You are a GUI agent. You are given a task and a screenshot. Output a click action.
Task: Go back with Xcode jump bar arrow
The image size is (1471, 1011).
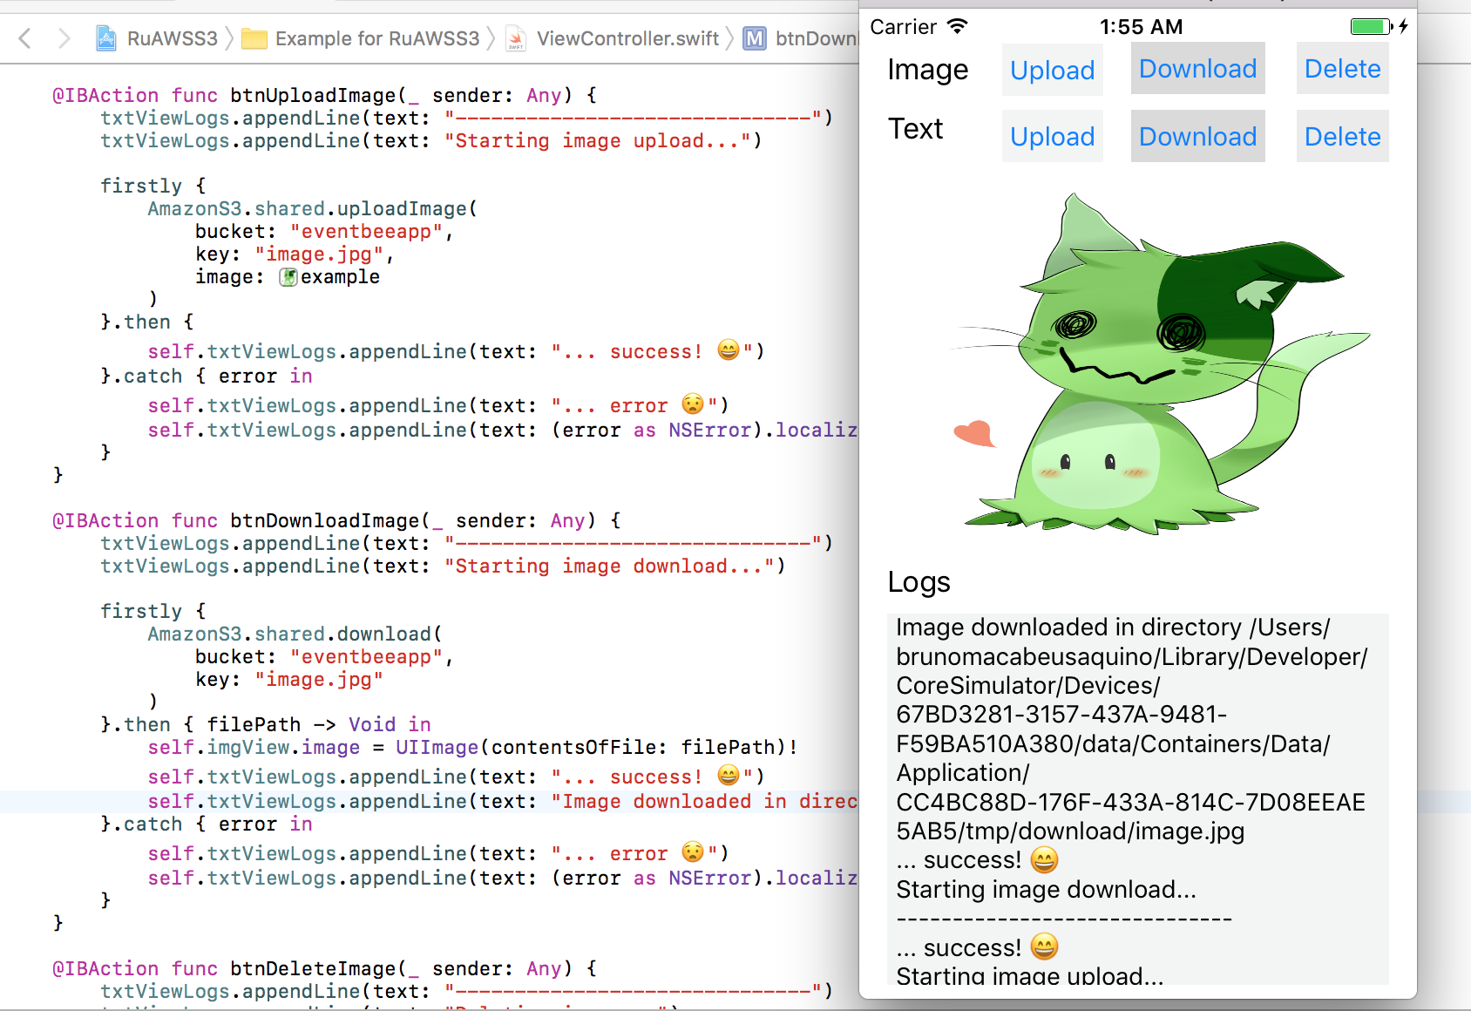click(25, 38)
